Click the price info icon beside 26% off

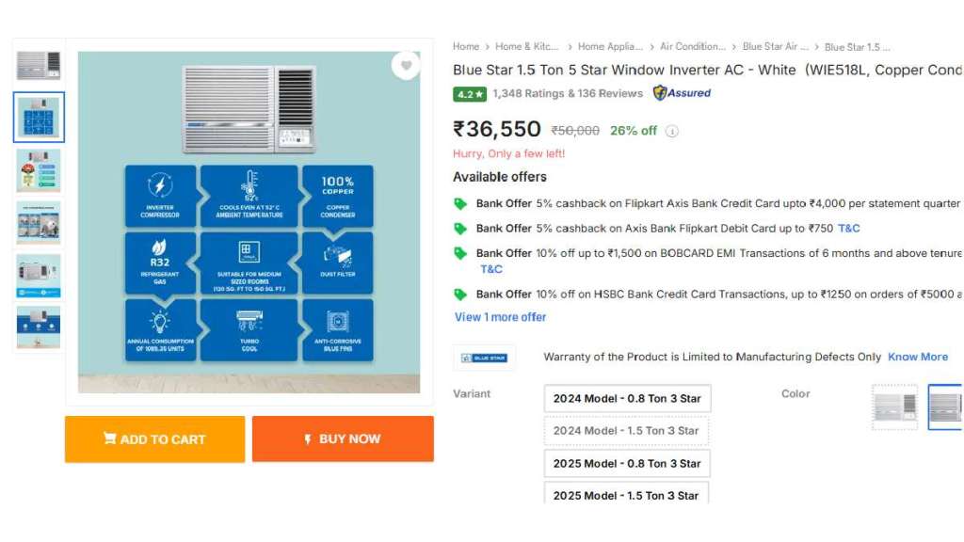tap(671, 132)
